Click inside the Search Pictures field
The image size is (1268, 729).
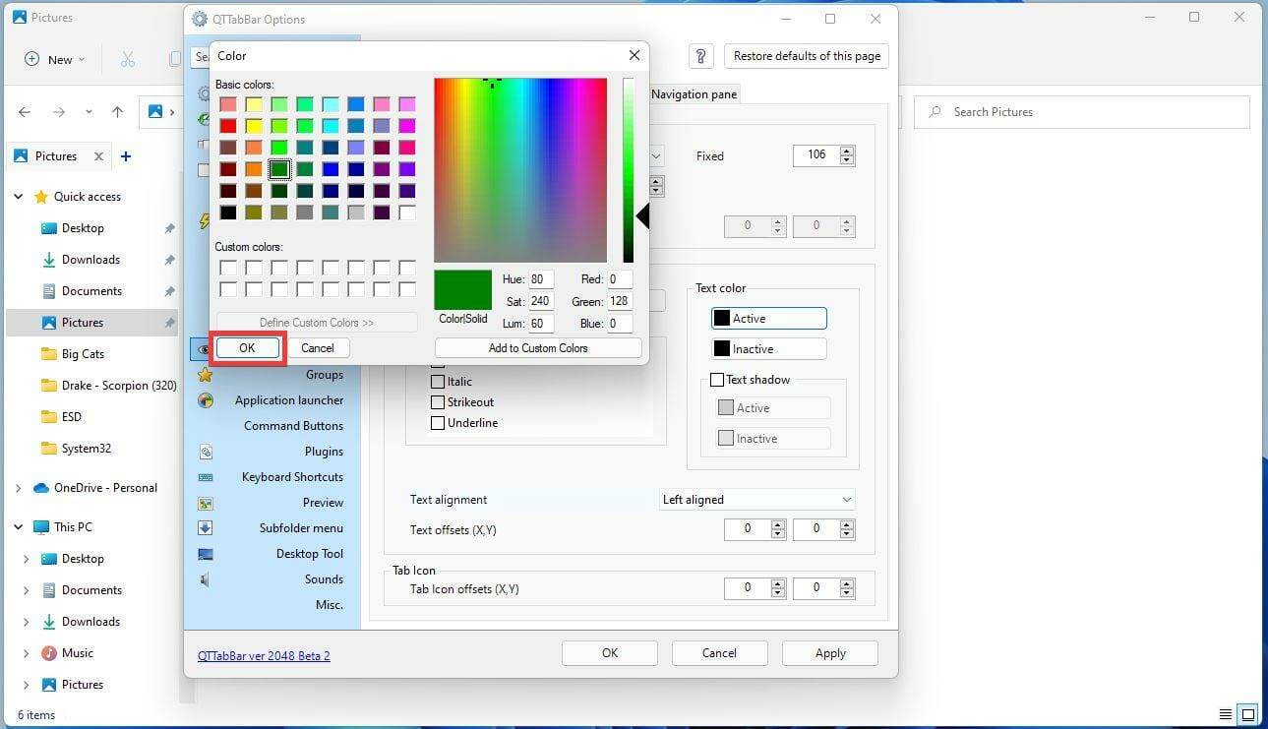point(1080,111)
